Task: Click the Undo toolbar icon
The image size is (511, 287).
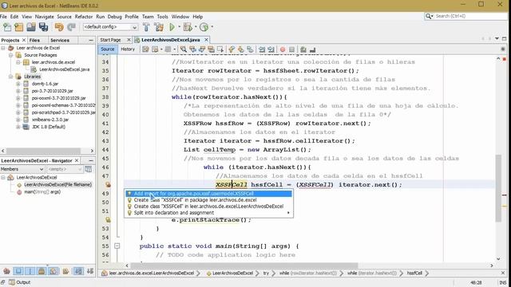Action: pos(59,27)
